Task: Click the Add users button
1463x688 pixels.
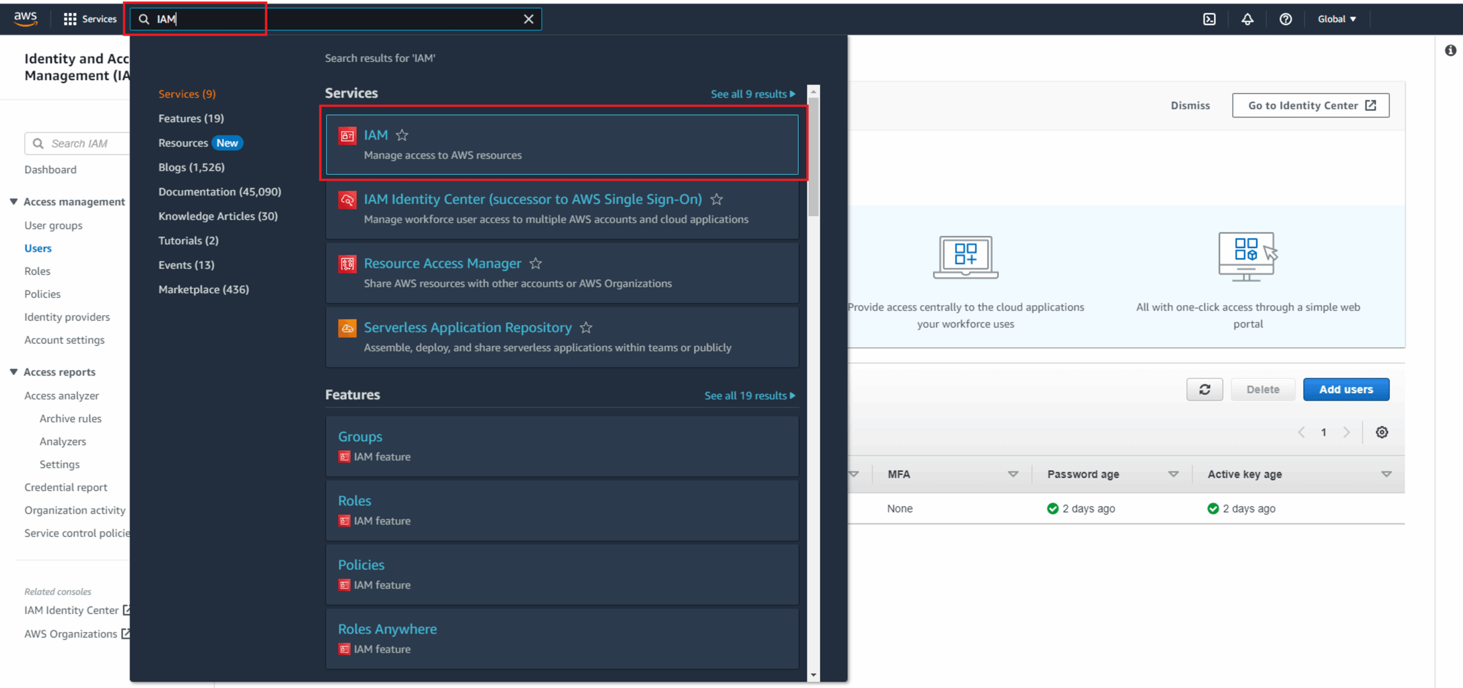Action: [x=1345, y=389]
